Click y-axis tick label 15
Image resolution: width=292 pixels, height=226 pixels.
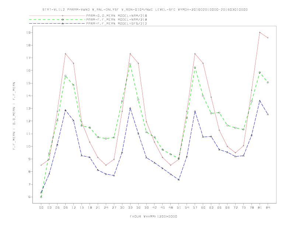pos(28,83)
